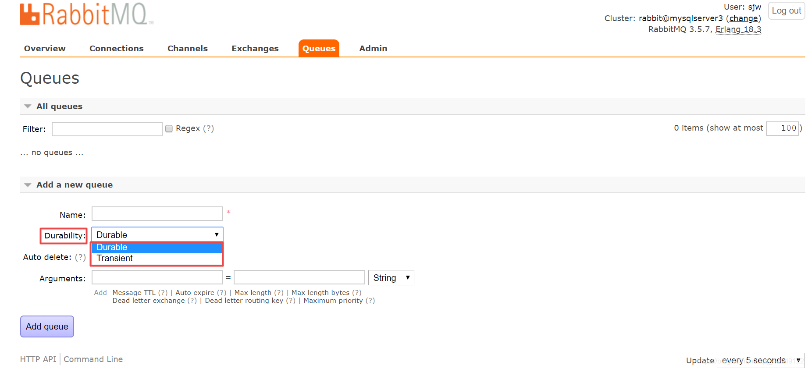This screenshot has height=369, width=808.
Task: Open the Overview tab
Action: coord(45,49)
